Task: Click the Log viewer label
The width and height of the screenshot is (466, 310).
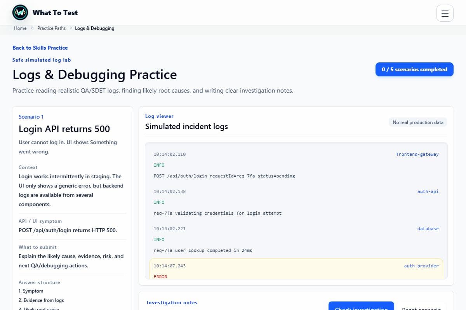Action: (159, 116)
